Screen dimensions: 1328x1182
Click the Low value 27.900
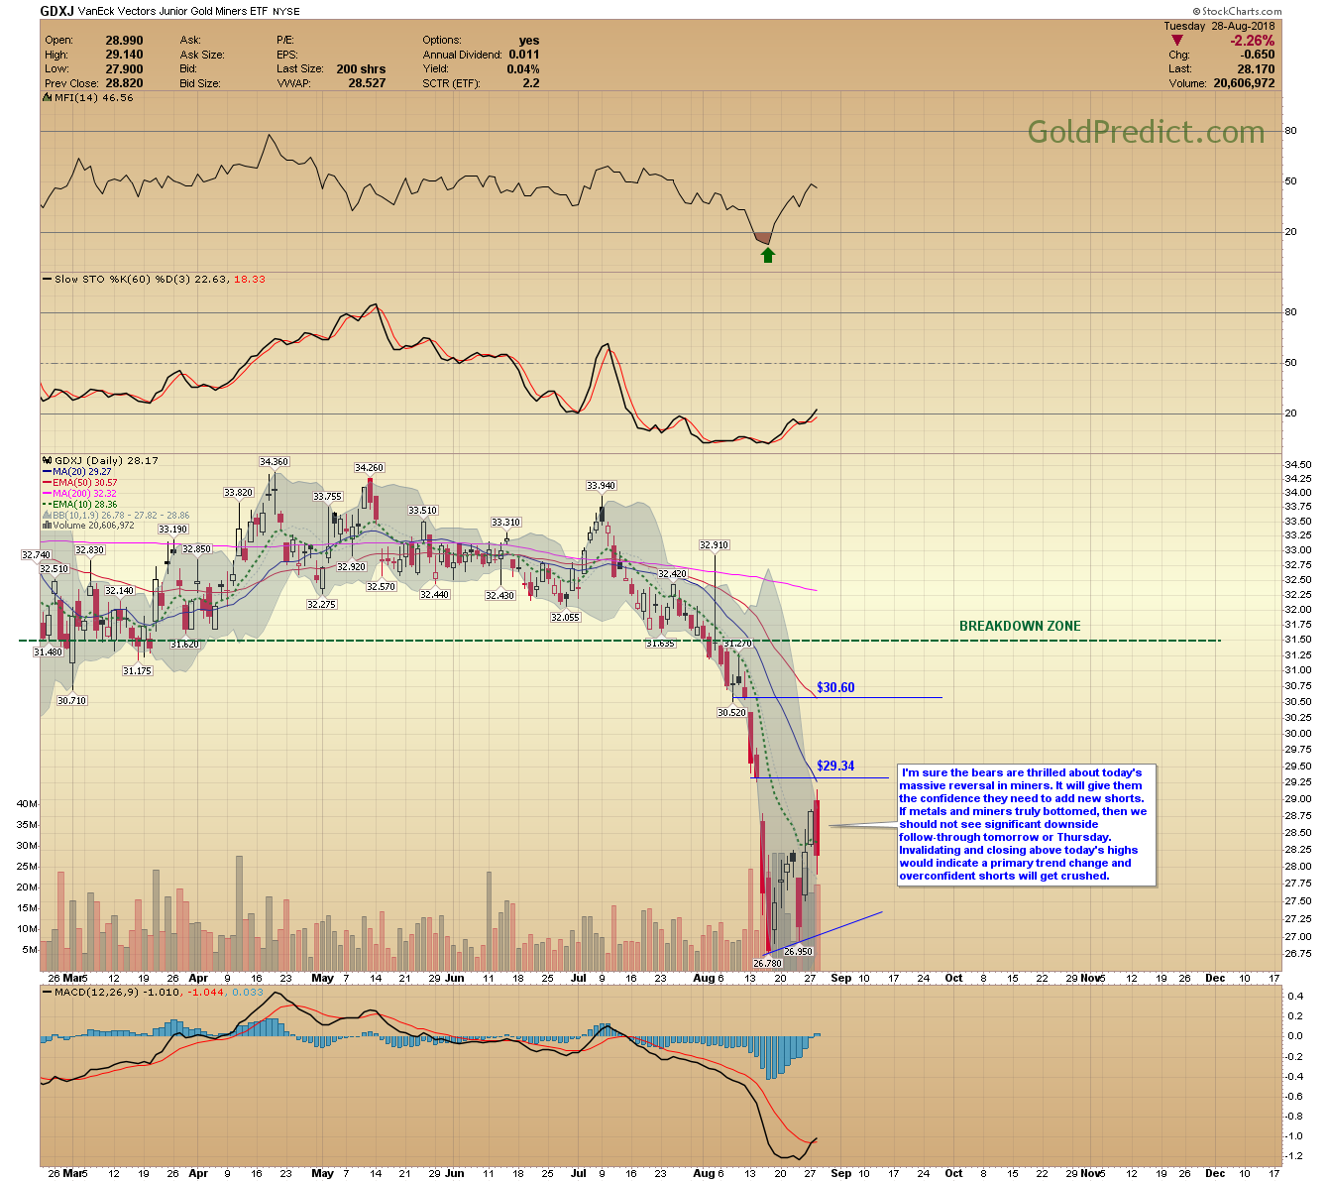(125, 69)
